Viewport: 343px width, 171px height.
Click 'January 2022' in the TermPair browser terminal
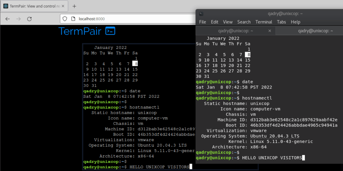(x=111, y=47)
